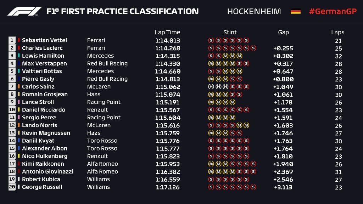Click the Lap Time column header
Image resolution: width=363 pixels, height=204 pixels.
pos(167,32)
